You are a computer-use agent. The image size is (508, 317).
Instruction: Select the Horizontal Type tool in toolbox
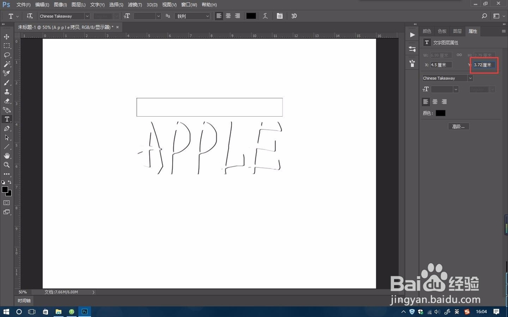(x=7, y=119)
